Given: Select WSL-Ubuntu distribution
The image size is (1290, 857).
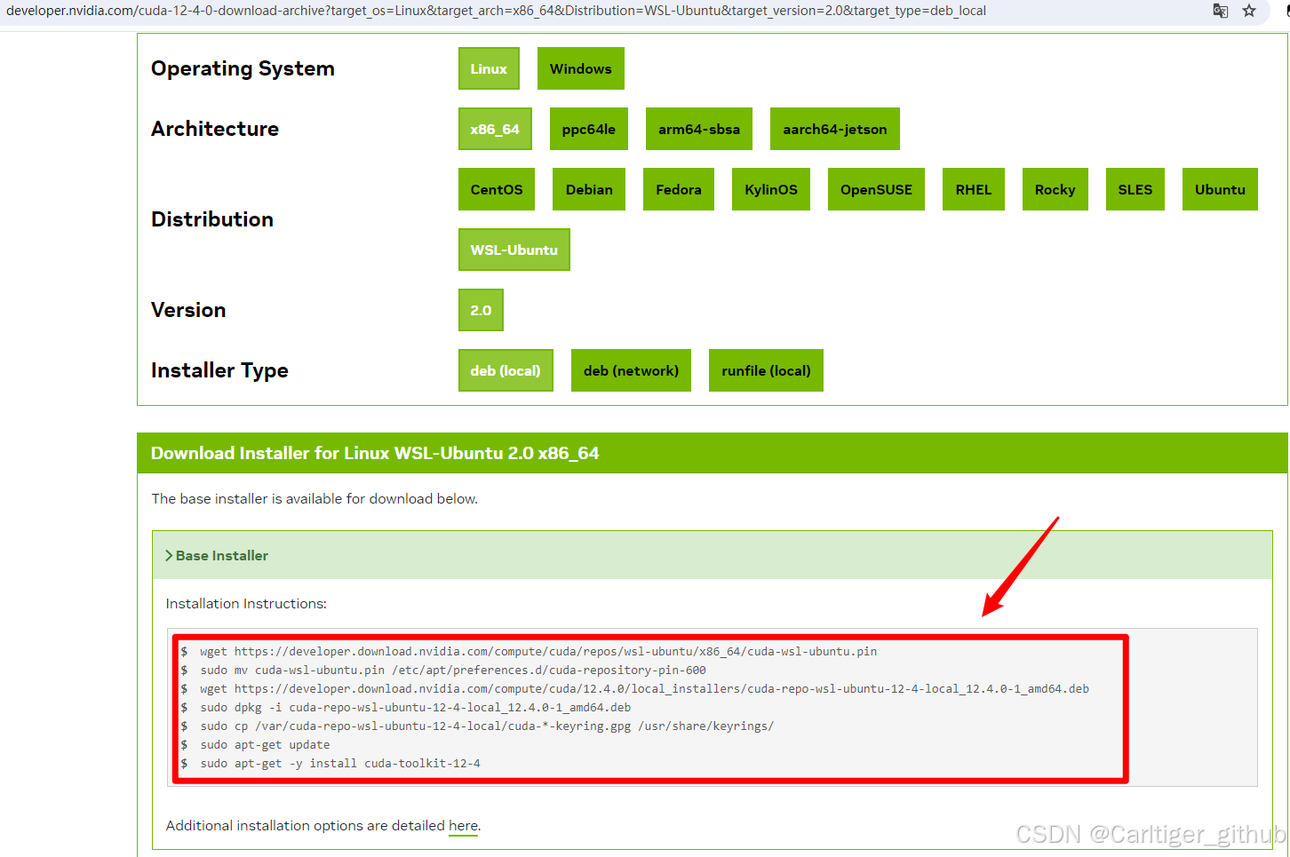Looking at the screenshot, I should (x=514, y=250).
